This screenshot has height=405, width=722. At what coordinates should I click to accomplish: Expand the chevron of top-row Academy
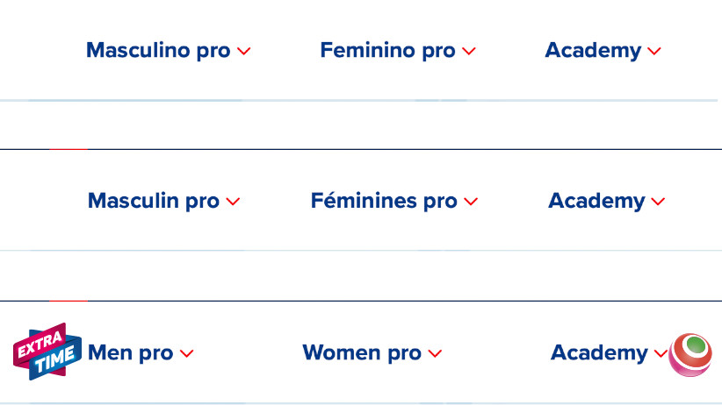654,52
